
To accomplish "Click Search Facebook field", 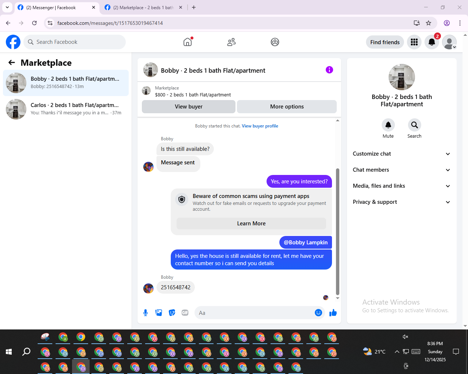I will (x=75, y=42).
